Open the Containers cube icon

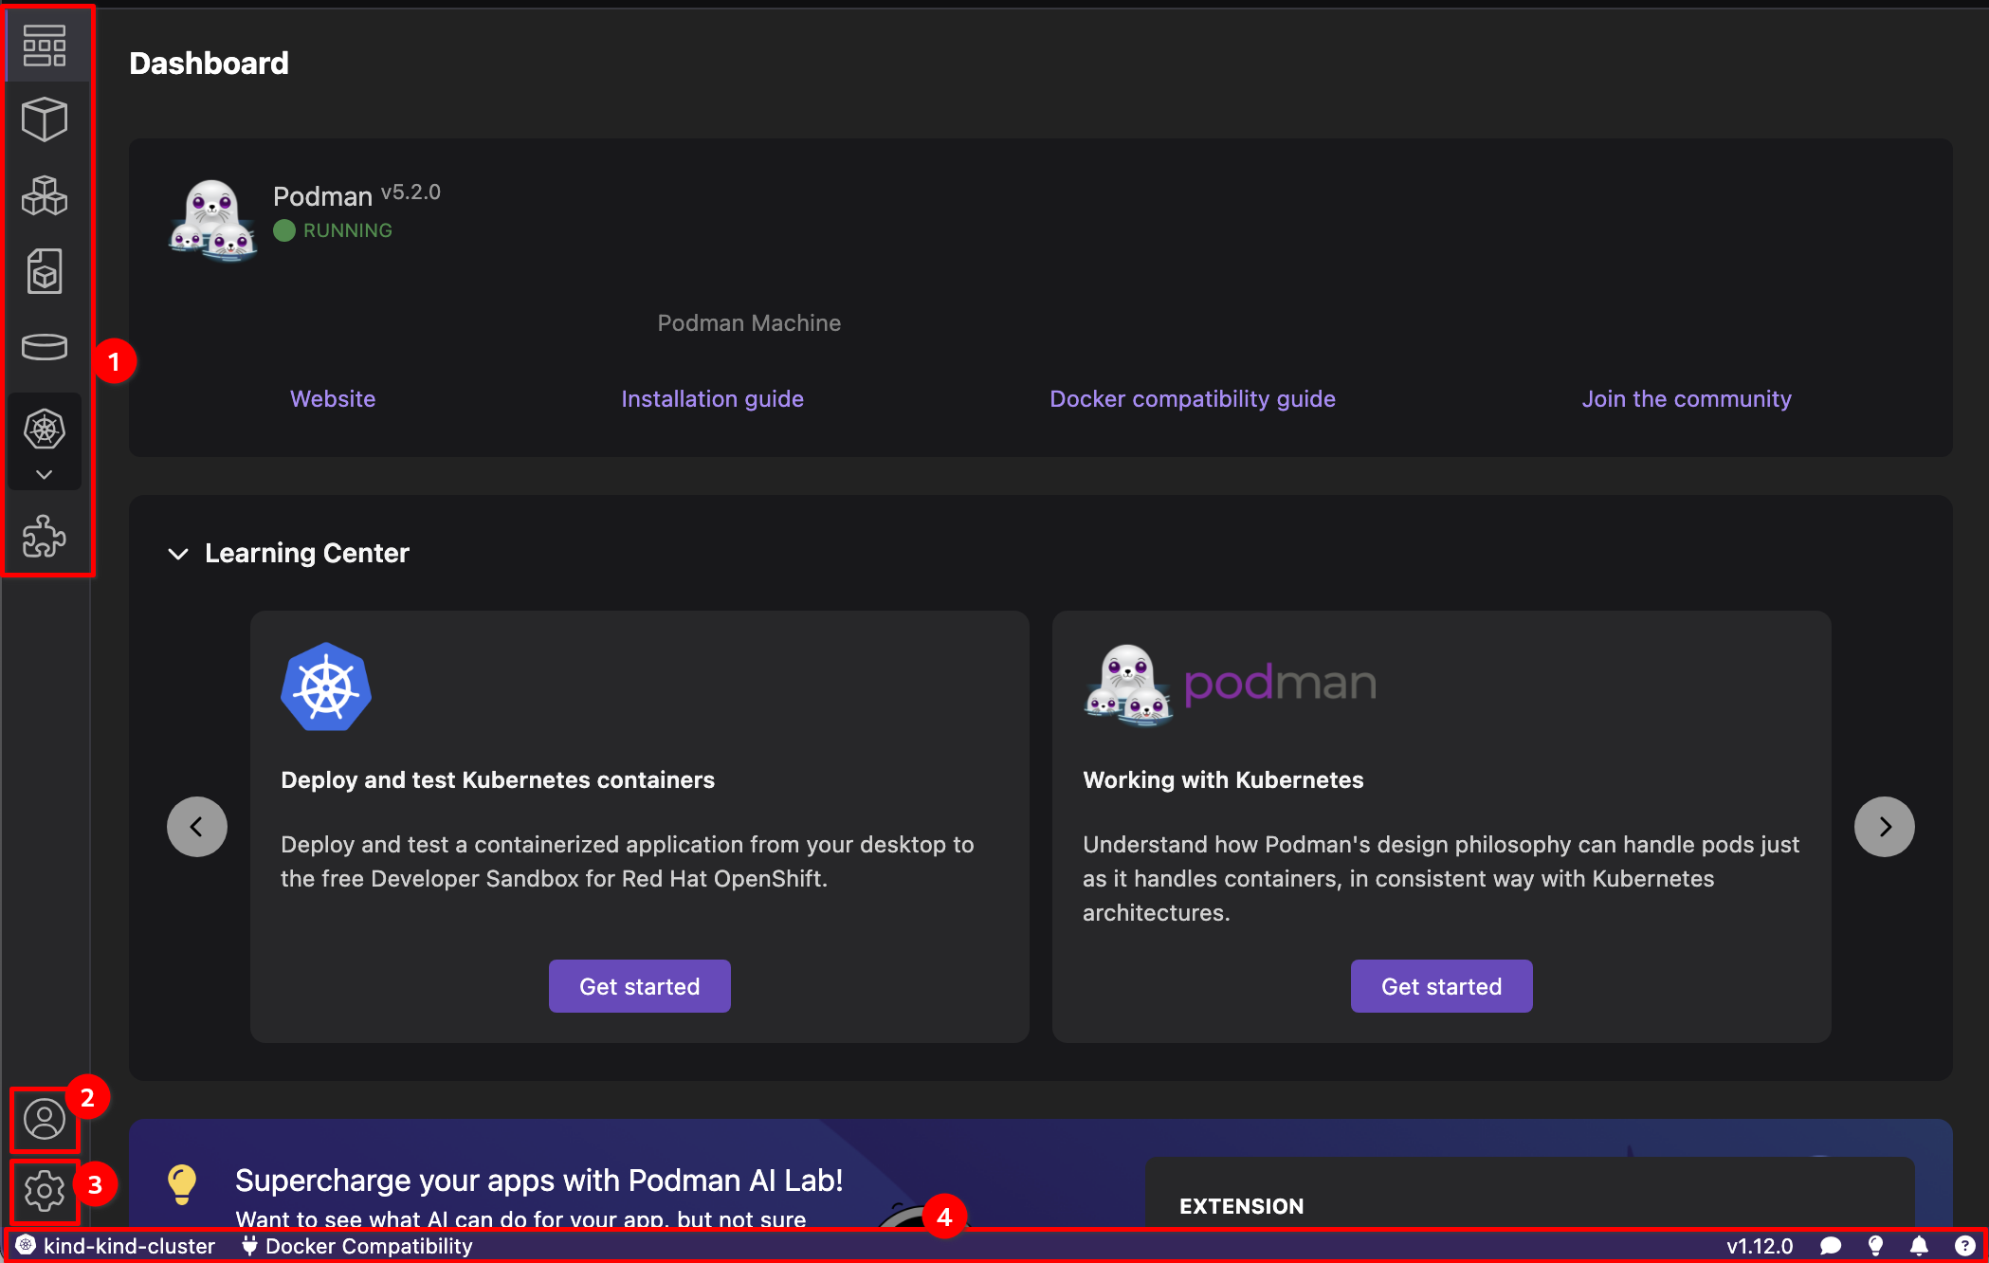pos(45,119)
